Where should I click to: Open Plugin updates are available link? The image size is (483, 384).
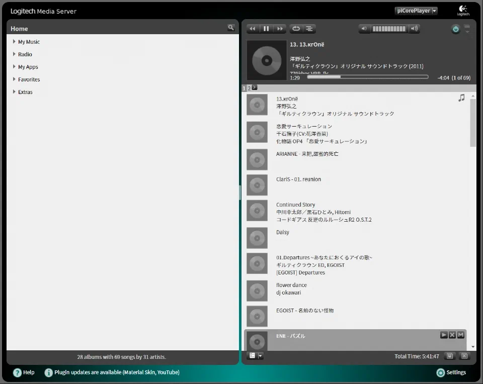click(117, 372)
